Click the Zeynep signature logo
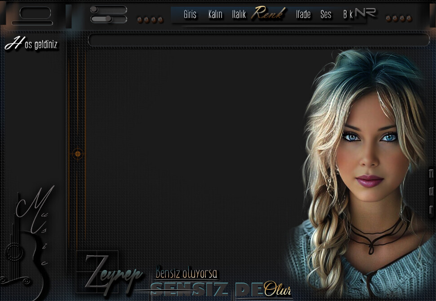 click(110, 272)
